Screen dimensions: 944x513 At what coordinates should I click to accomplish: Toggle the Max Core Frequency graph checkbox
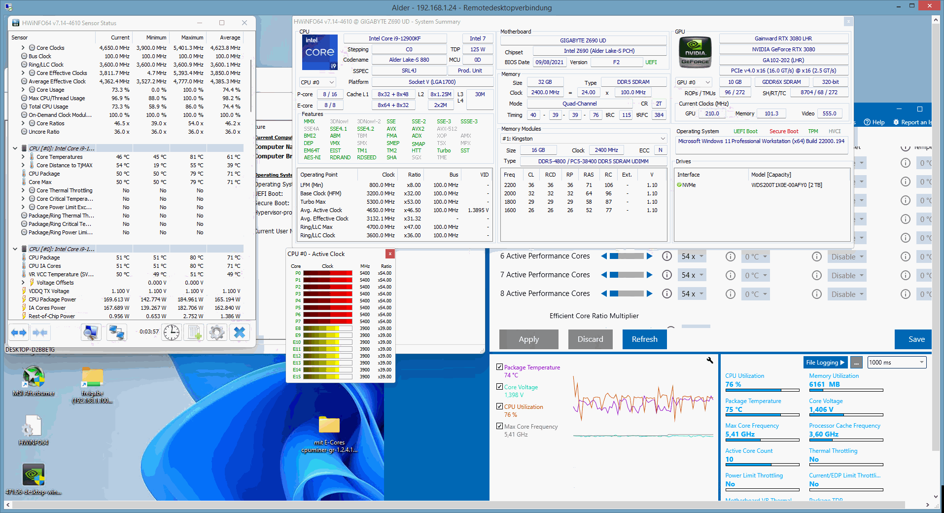pos(499,426)
